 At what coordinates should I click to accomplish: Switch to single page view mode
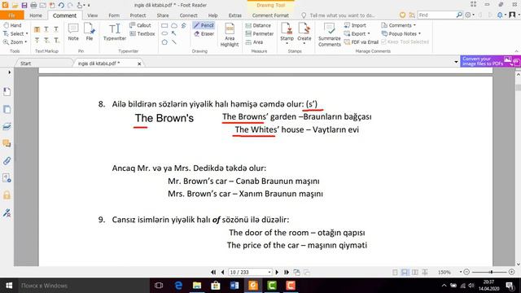395,273
